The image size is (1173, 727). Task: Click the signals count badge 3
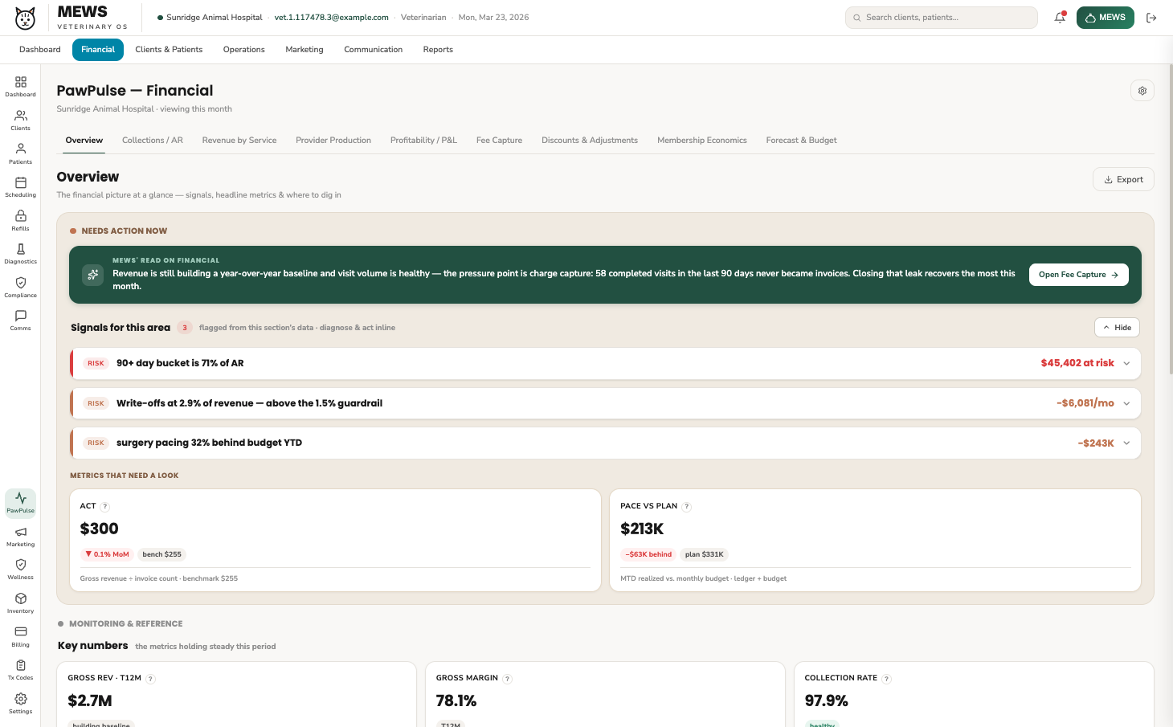(185, 328)
